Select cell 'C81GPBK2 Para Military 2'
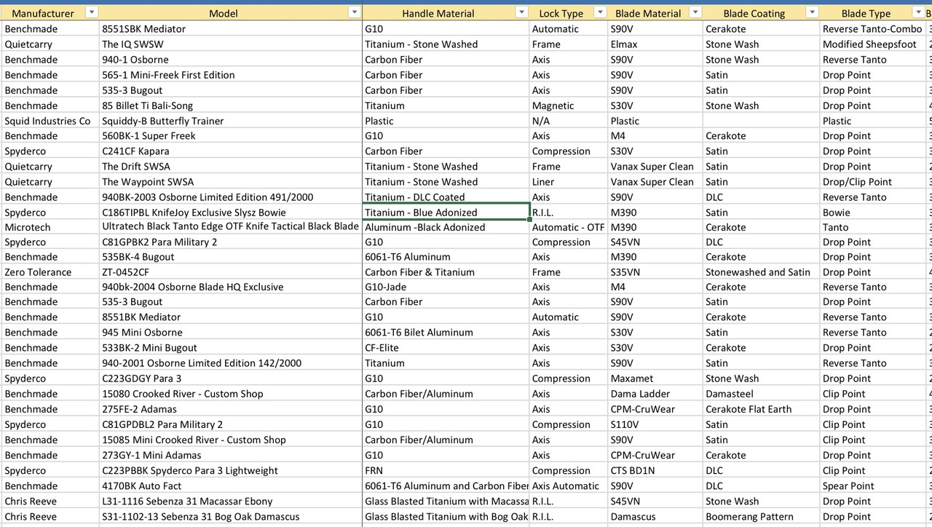The width and height of the screenshot is (932, 527). [231, 242]
